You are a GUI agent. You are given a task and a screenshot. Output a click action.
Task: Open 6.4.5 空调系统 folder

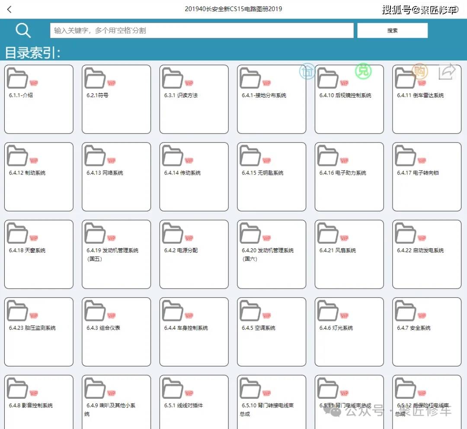click(271, 331)
